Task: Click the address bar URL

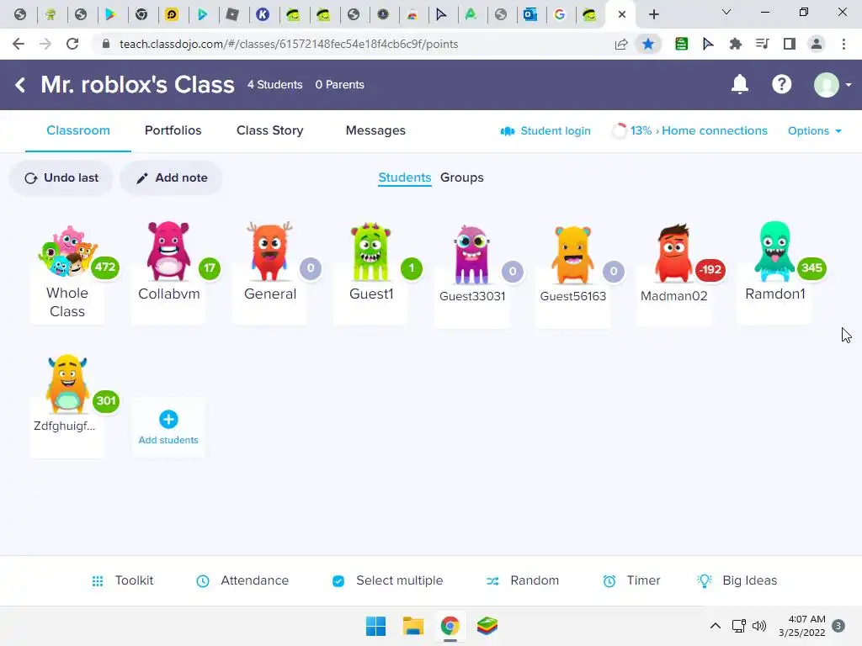Action: pos(289,44)
